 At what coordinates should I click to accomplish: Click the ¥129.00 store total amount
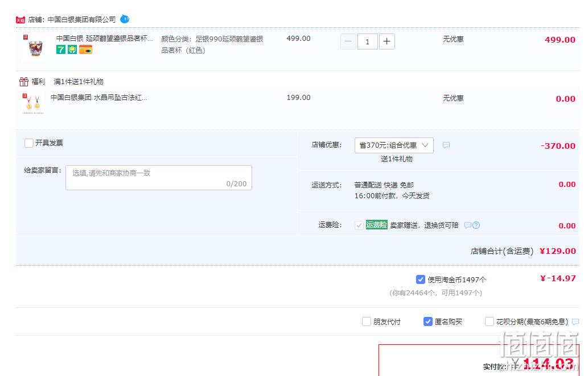point(558,251)
